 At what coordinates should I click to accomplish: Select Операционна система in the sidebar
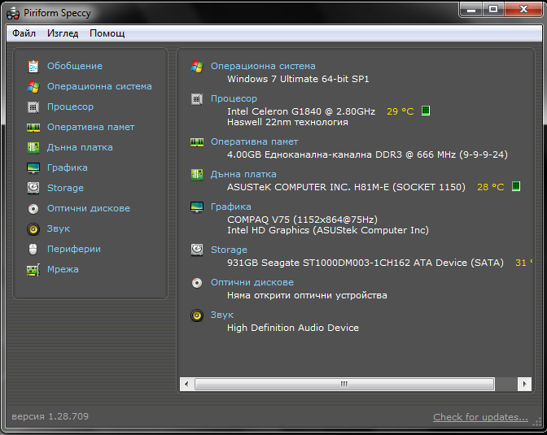pos(99,86)
